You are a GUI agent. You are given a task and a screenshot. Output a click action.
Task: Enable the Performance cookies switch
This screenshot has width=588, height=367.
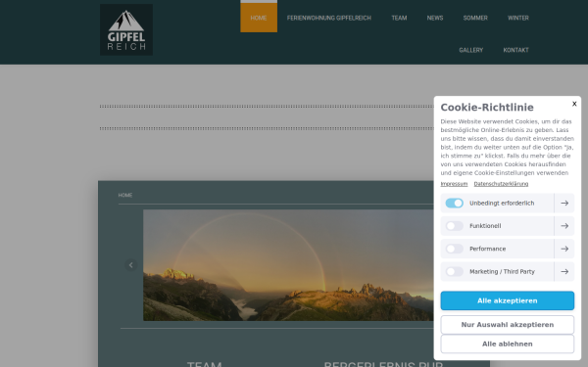[x=454, y=249]
